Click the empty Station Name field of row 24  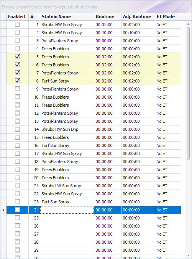point(67,210)
